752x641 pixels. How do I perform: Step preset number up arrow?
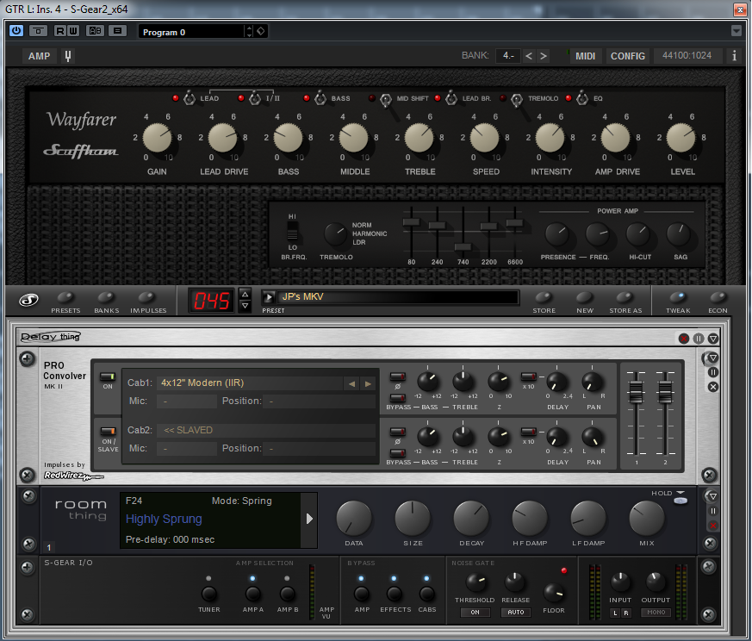coord(245,294)
